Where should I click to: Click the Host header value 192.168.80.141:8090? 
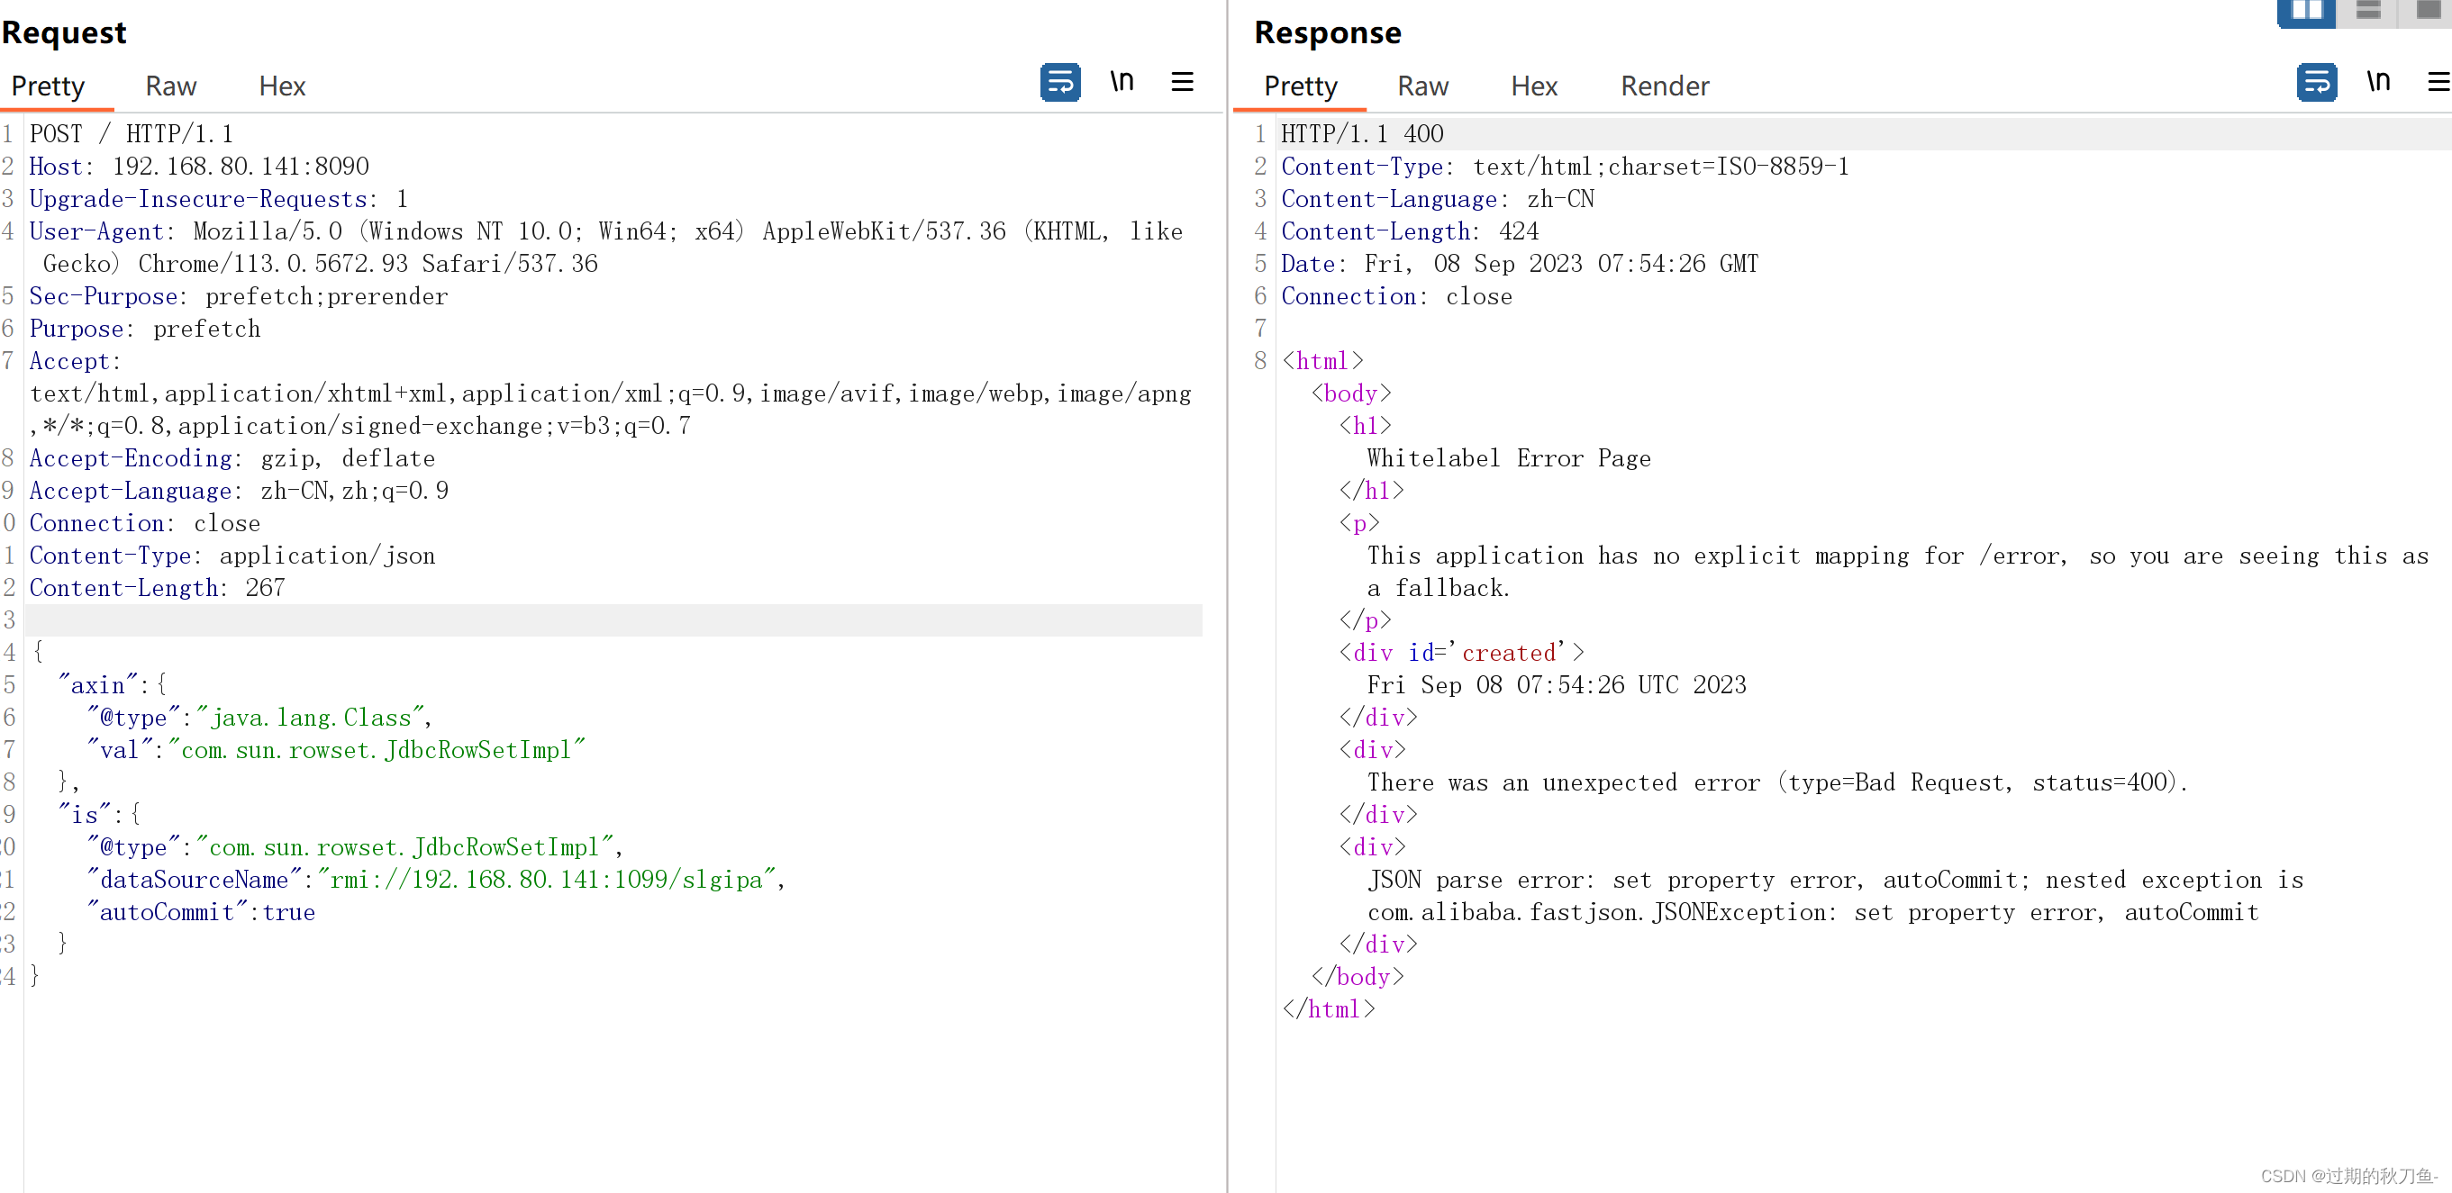tap(240, 167)
